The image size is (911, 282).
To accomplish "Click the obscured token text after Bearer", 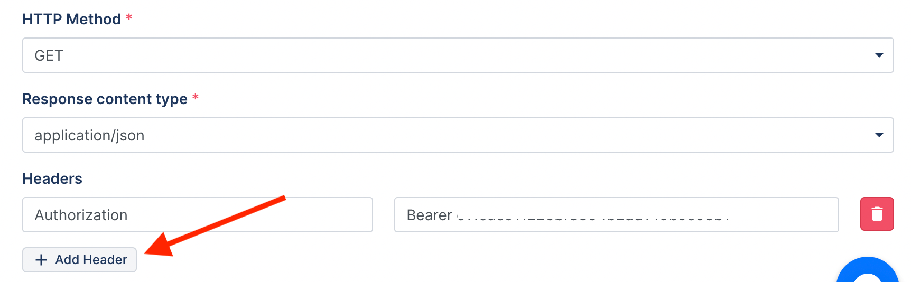I will coord(593,215).
